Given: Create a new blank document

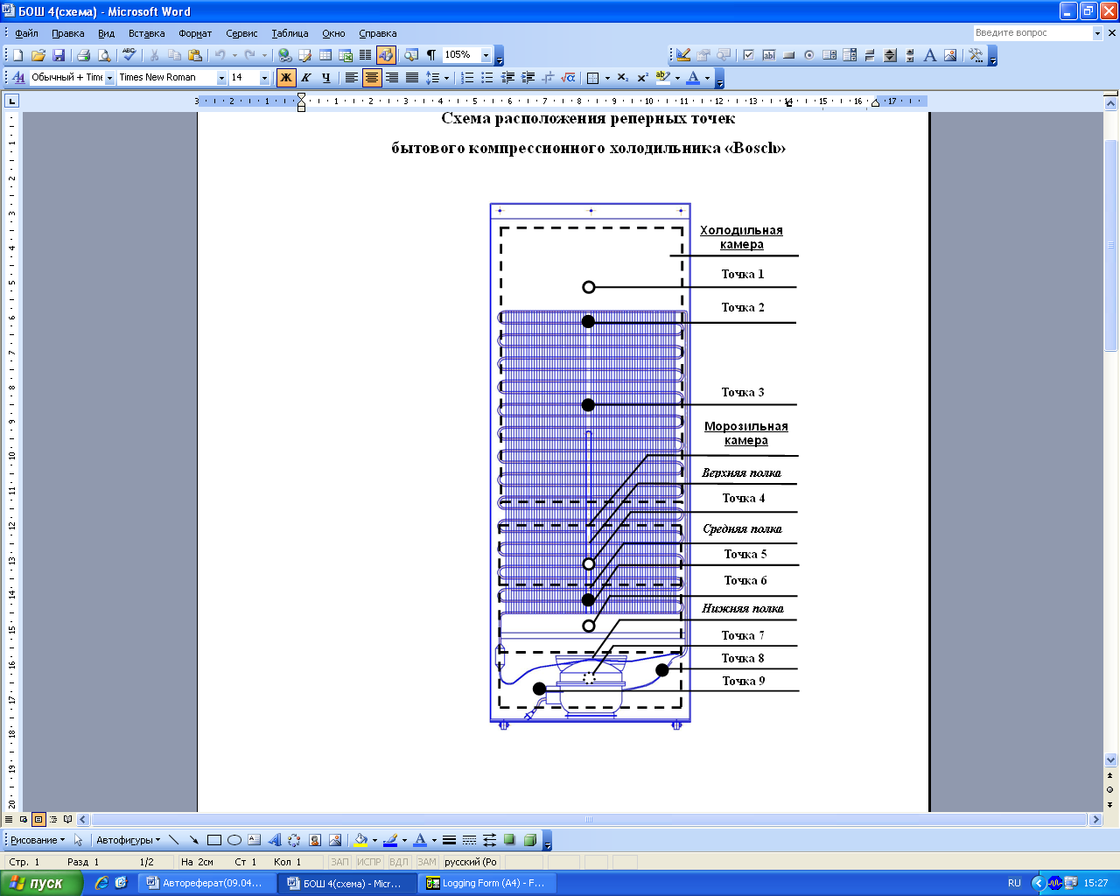Looking at the screenshot, I should 17,55.
